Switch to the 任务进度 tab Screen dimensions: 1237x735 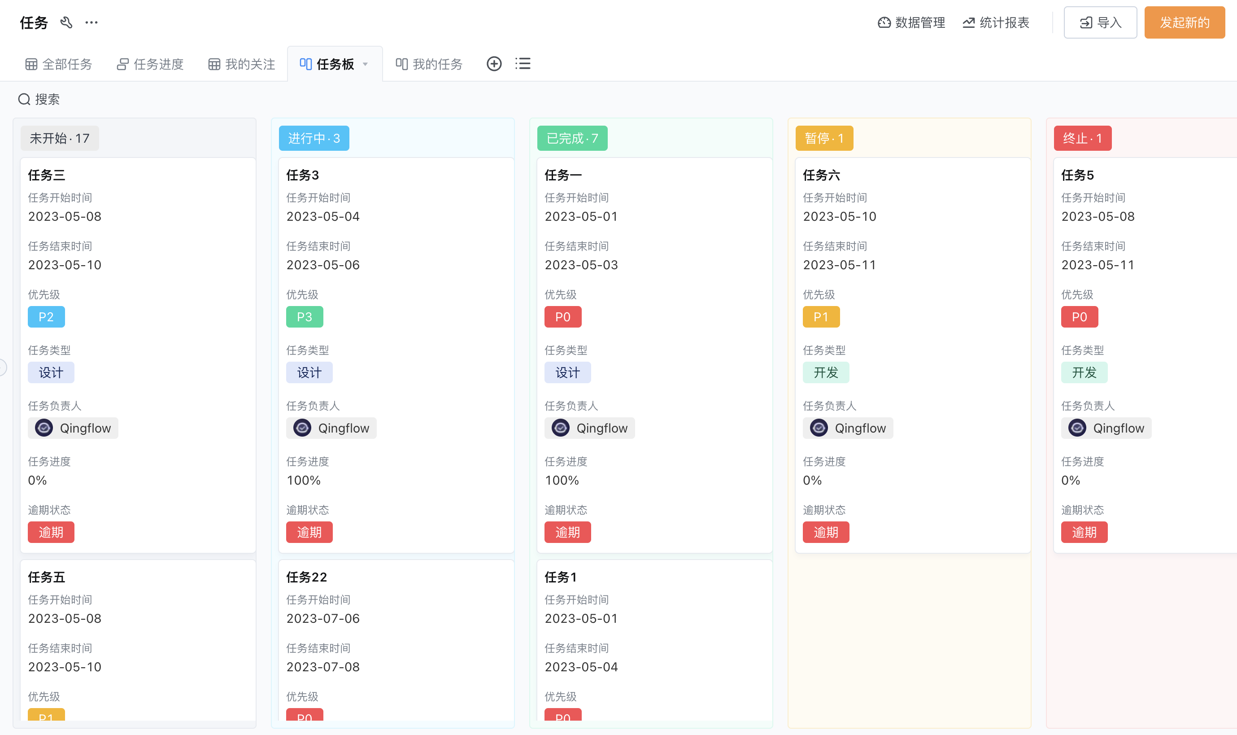[150, 64]
